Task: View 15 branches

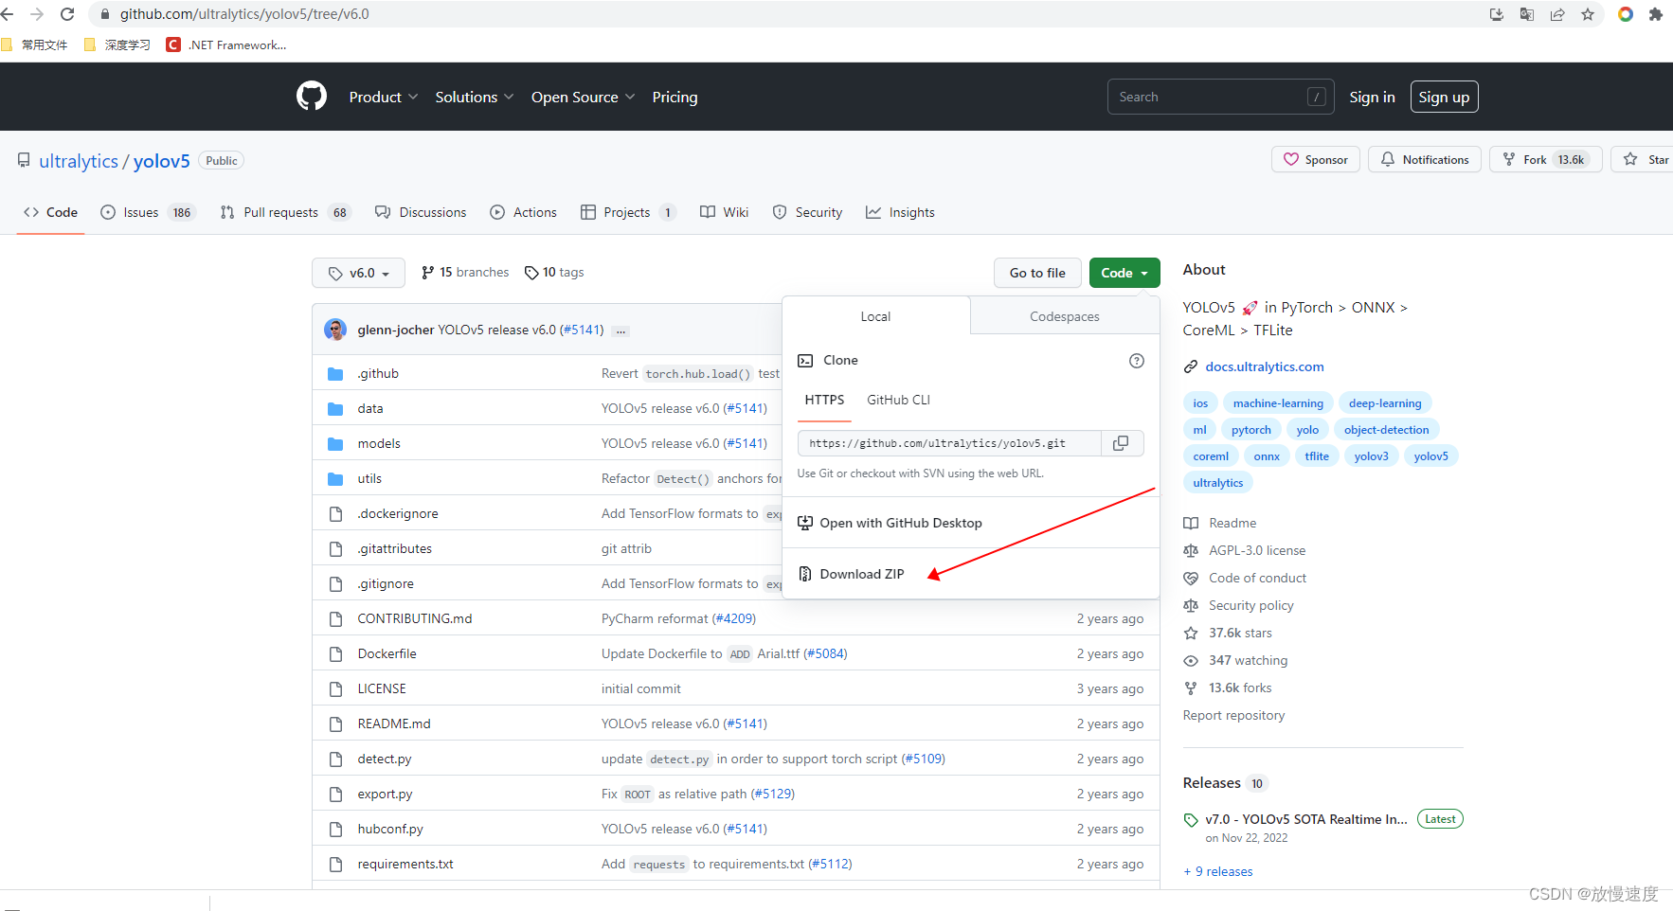Action: tap(465, 273)
